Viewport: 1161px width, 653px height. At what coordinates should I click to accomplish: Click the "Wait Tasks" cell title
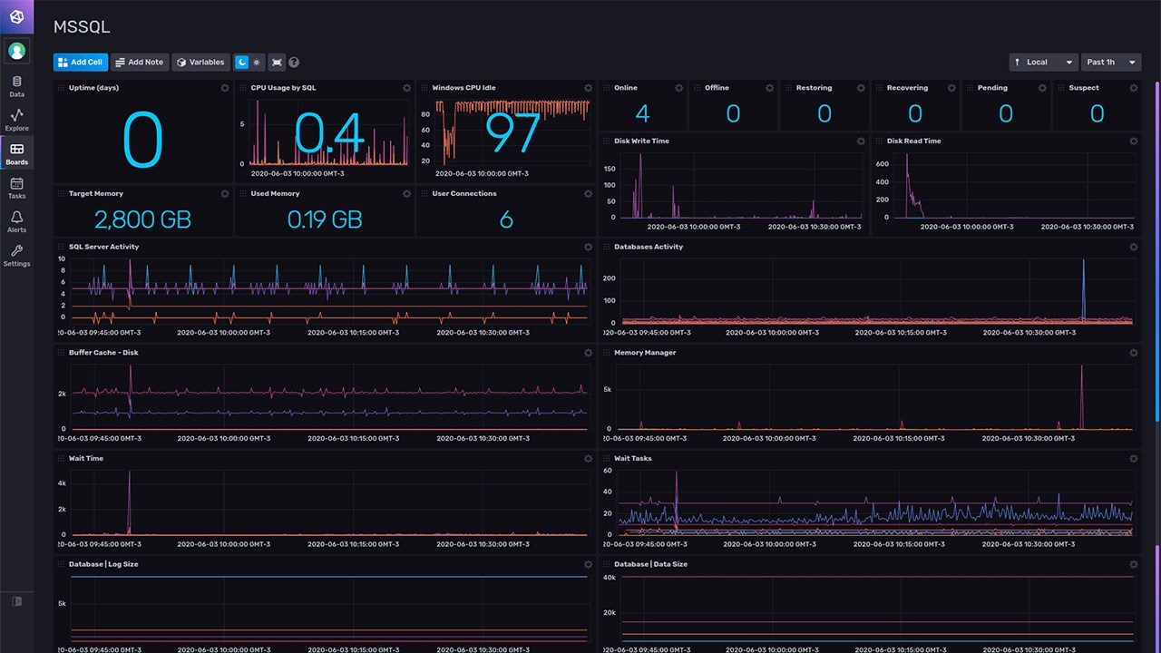point(633,459)
